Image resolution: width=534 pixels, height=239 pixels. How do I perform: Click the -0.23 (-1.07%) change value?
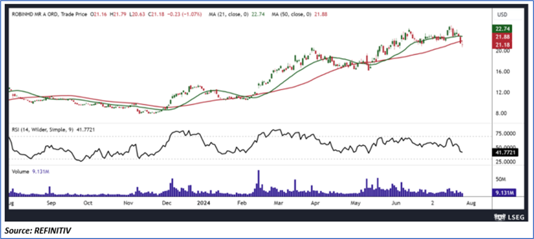(185, 15)
